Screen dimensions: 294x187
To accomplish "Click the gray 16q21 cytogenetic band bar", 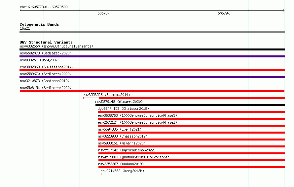I will coord(152,32).
